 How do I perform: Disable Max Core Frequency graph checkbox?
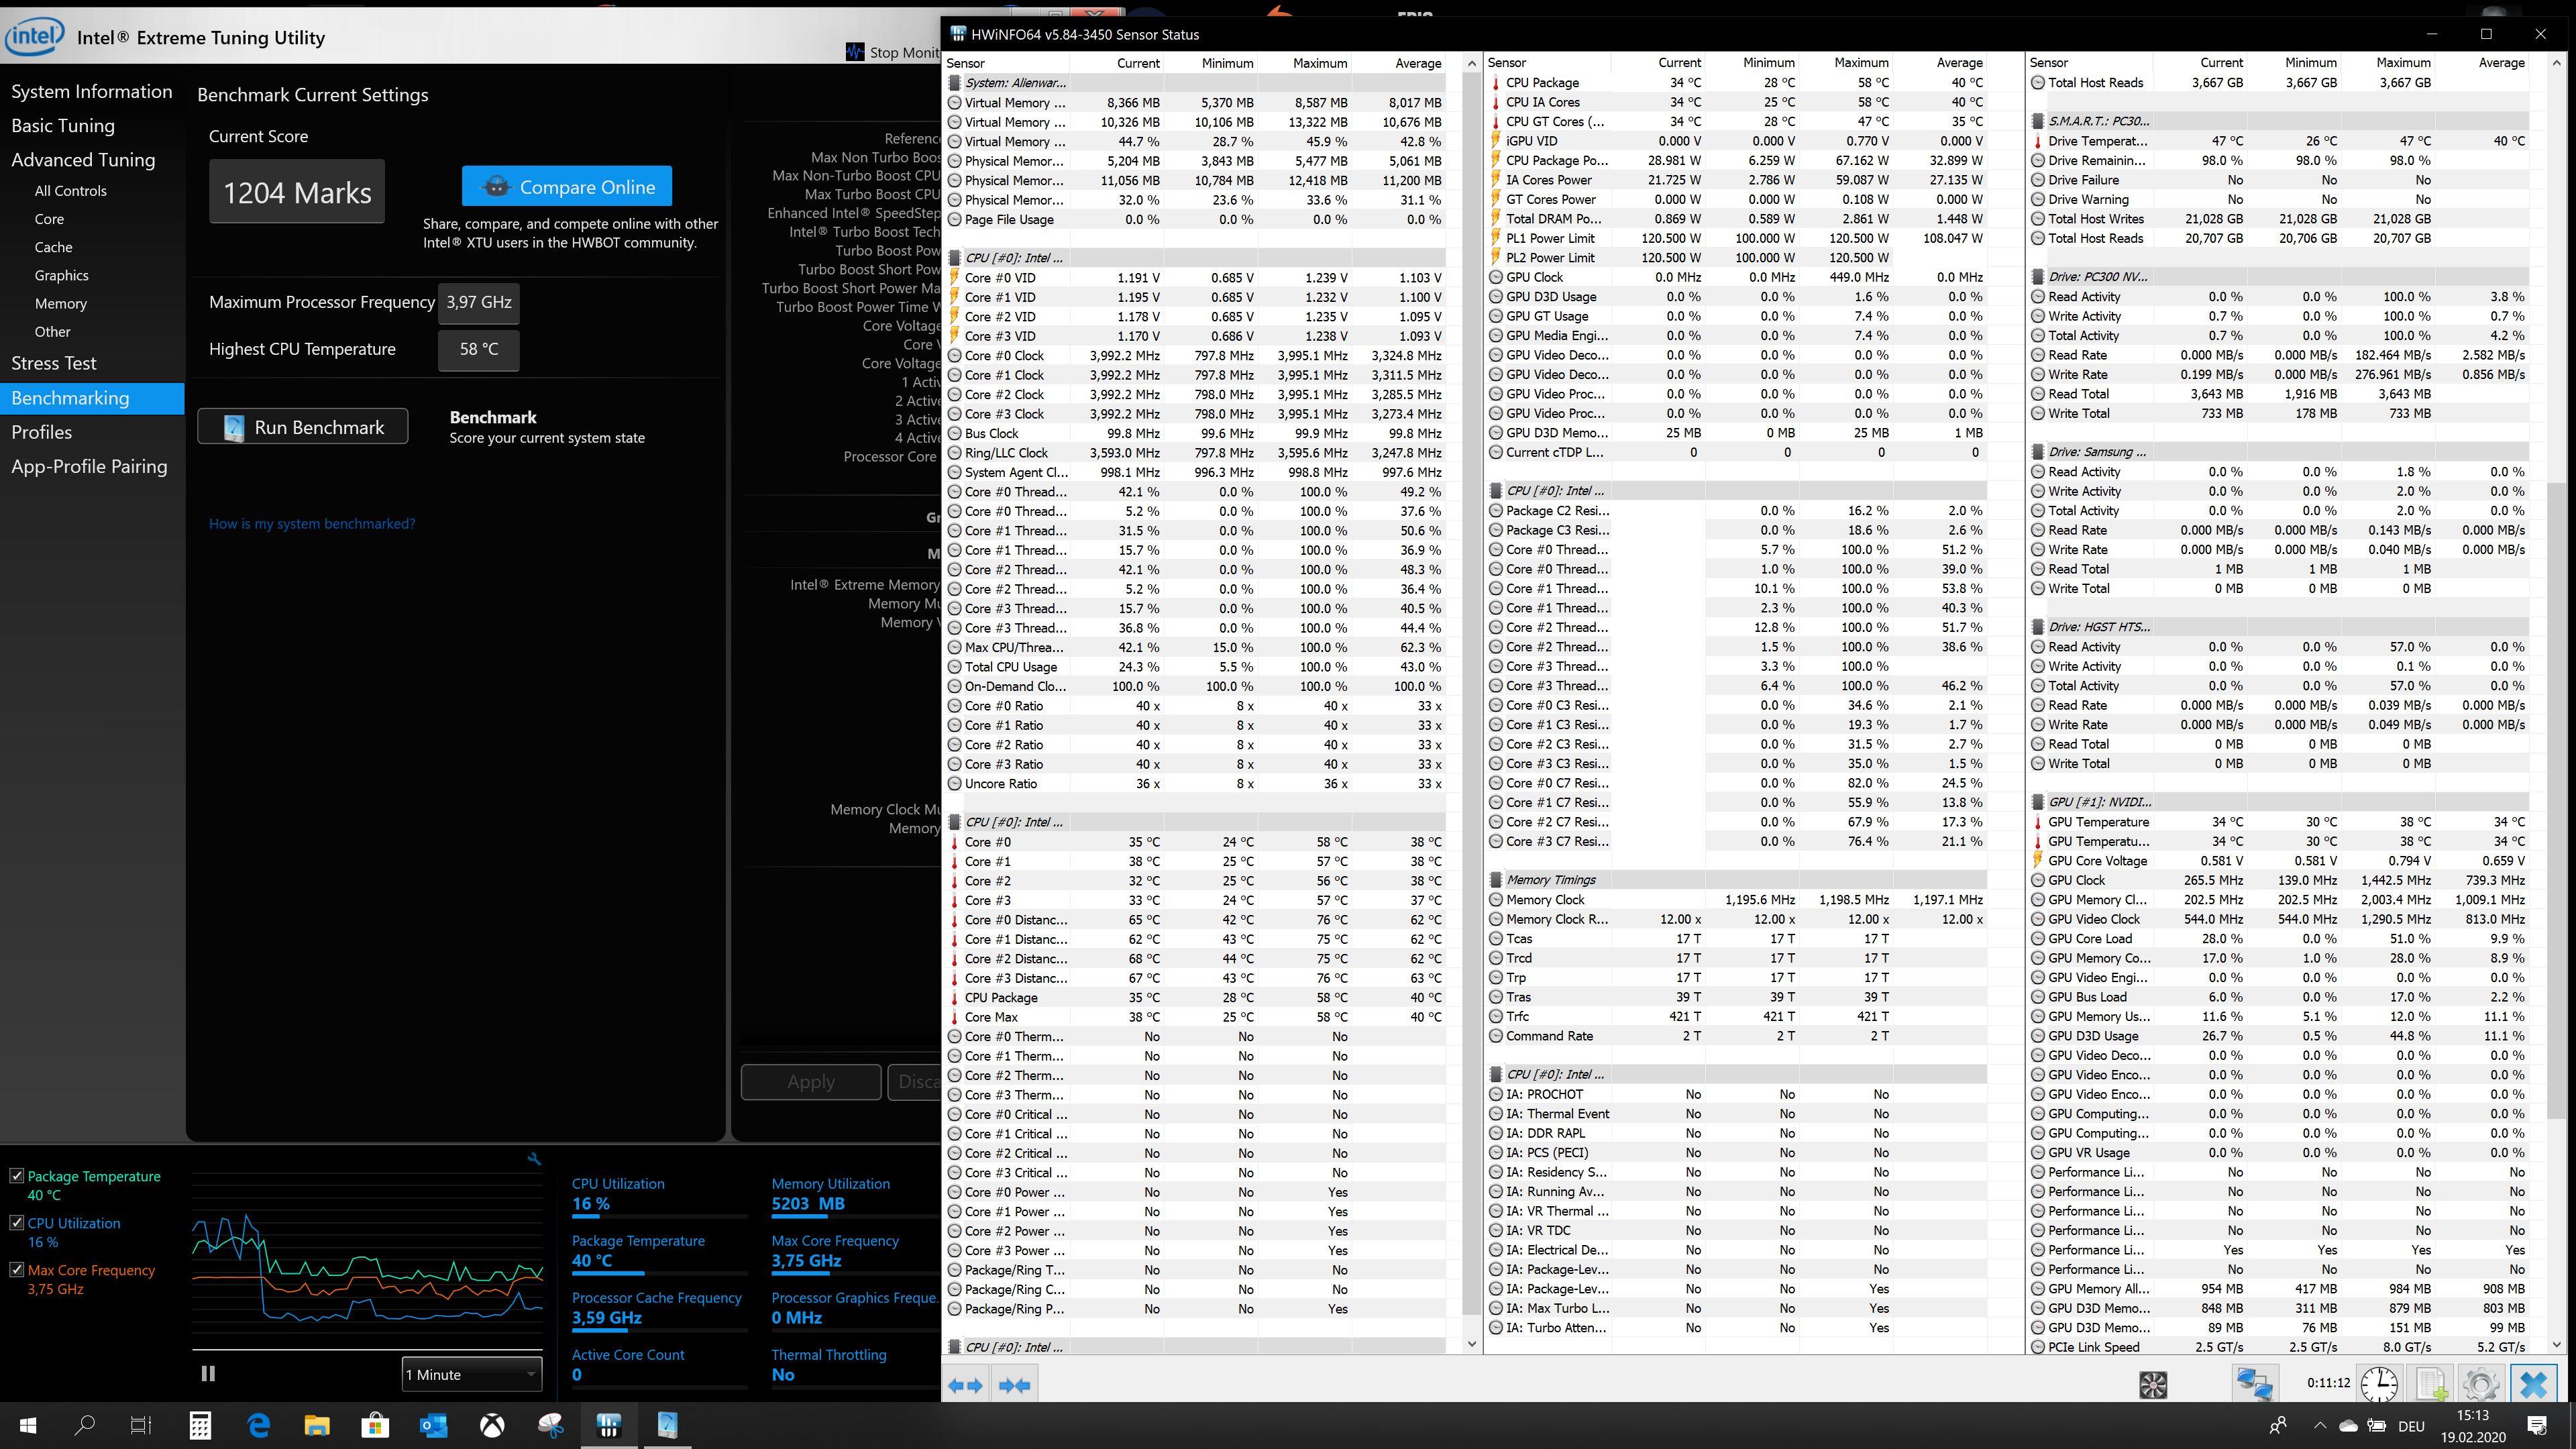pyautogui.click(x=16, y=1270)
